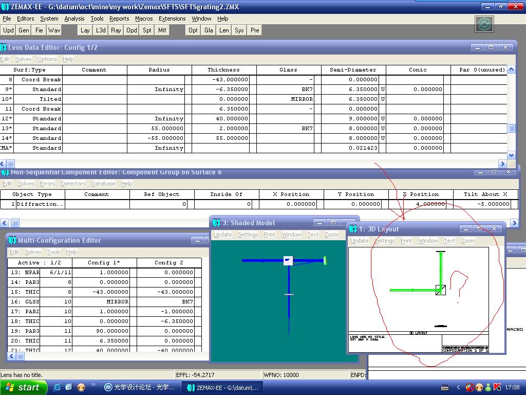526x395 pixels.
Task: Expand hidden tray icons arrow
Action: tap(458, 387)
